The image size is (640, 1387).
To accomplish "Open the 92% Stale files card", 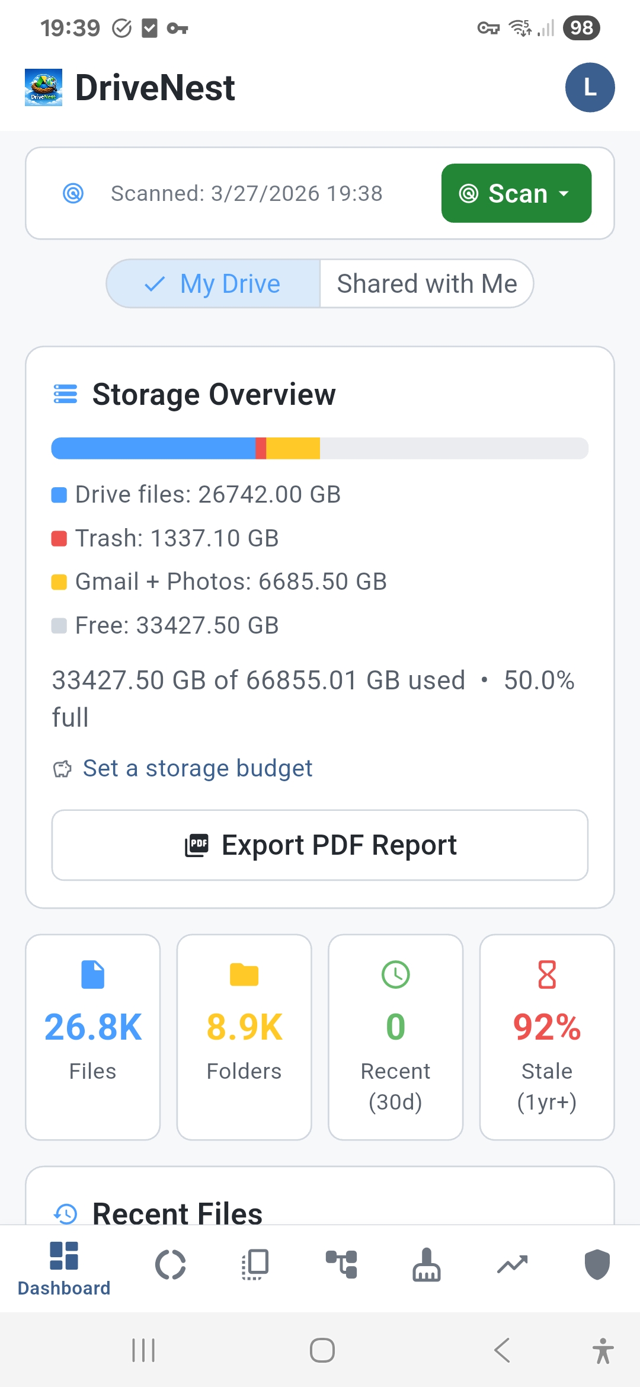I will [x=547, y=1037].
